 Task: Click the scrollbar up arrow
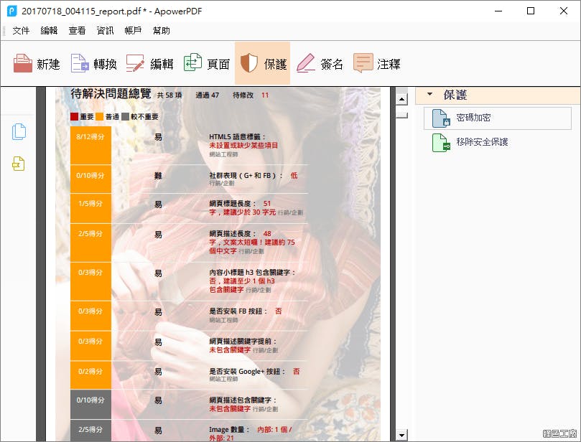pyautogui.click(x=401, y=99)
